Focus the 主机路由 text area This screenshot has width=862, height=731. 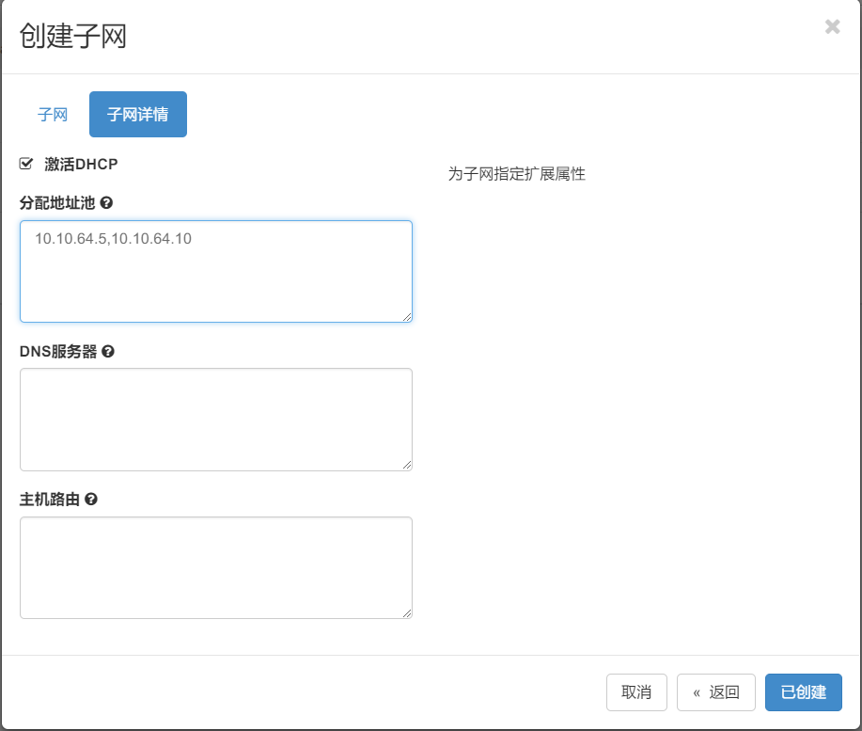coord(216,567)
